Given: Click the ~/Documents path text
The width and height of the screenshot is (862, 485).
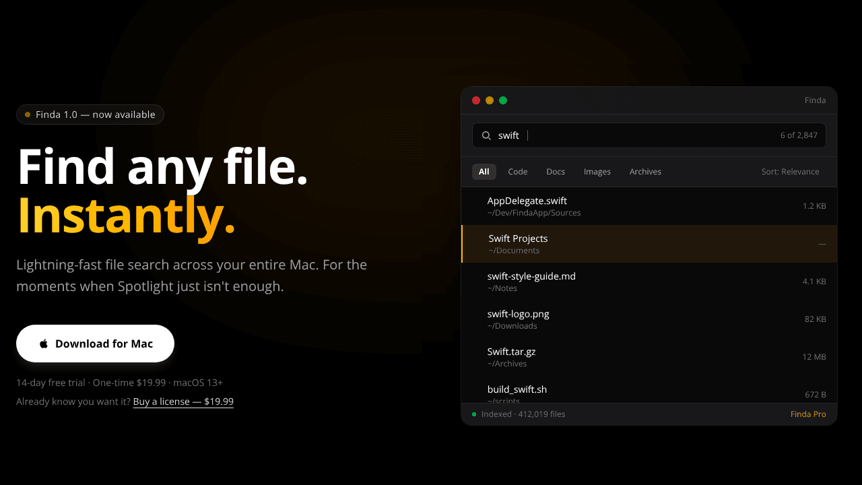Looking at the screenshot, I should pyautogui.click(x=514, y=251).
